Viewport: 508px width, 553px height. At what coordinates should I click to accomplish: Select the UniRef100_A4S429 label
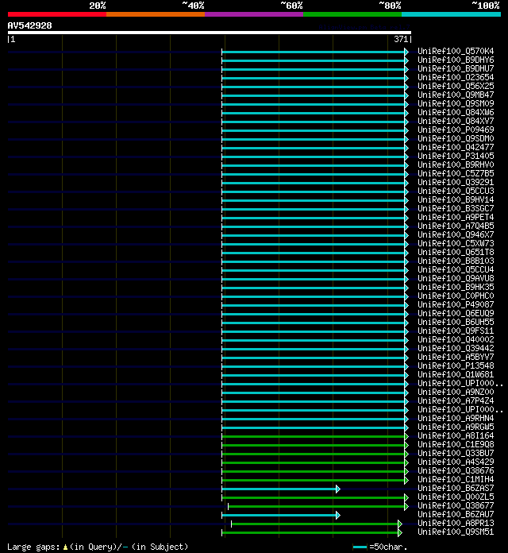click(x=456, y=462)
